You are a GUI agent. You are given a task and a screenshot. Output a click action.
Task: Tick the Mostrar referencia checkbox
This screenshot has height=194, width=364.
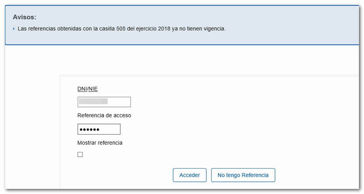(80, 154)
